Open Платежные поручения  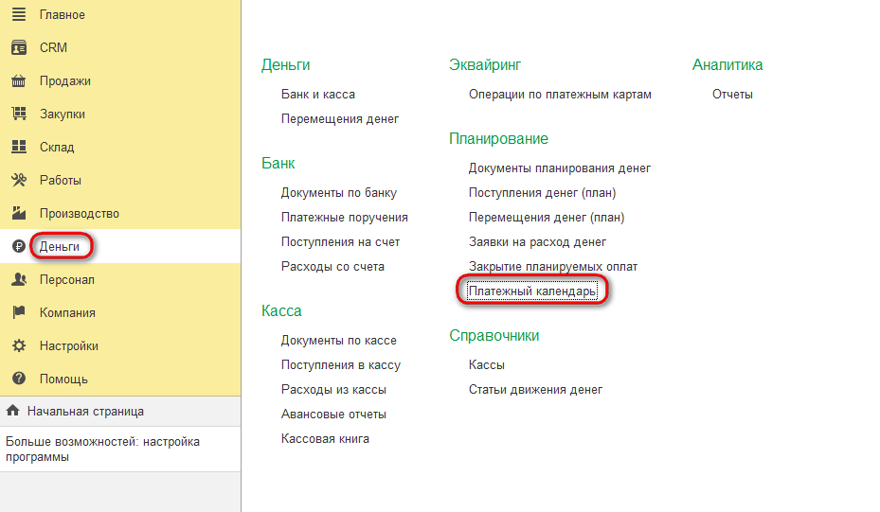tap(345, 218)
